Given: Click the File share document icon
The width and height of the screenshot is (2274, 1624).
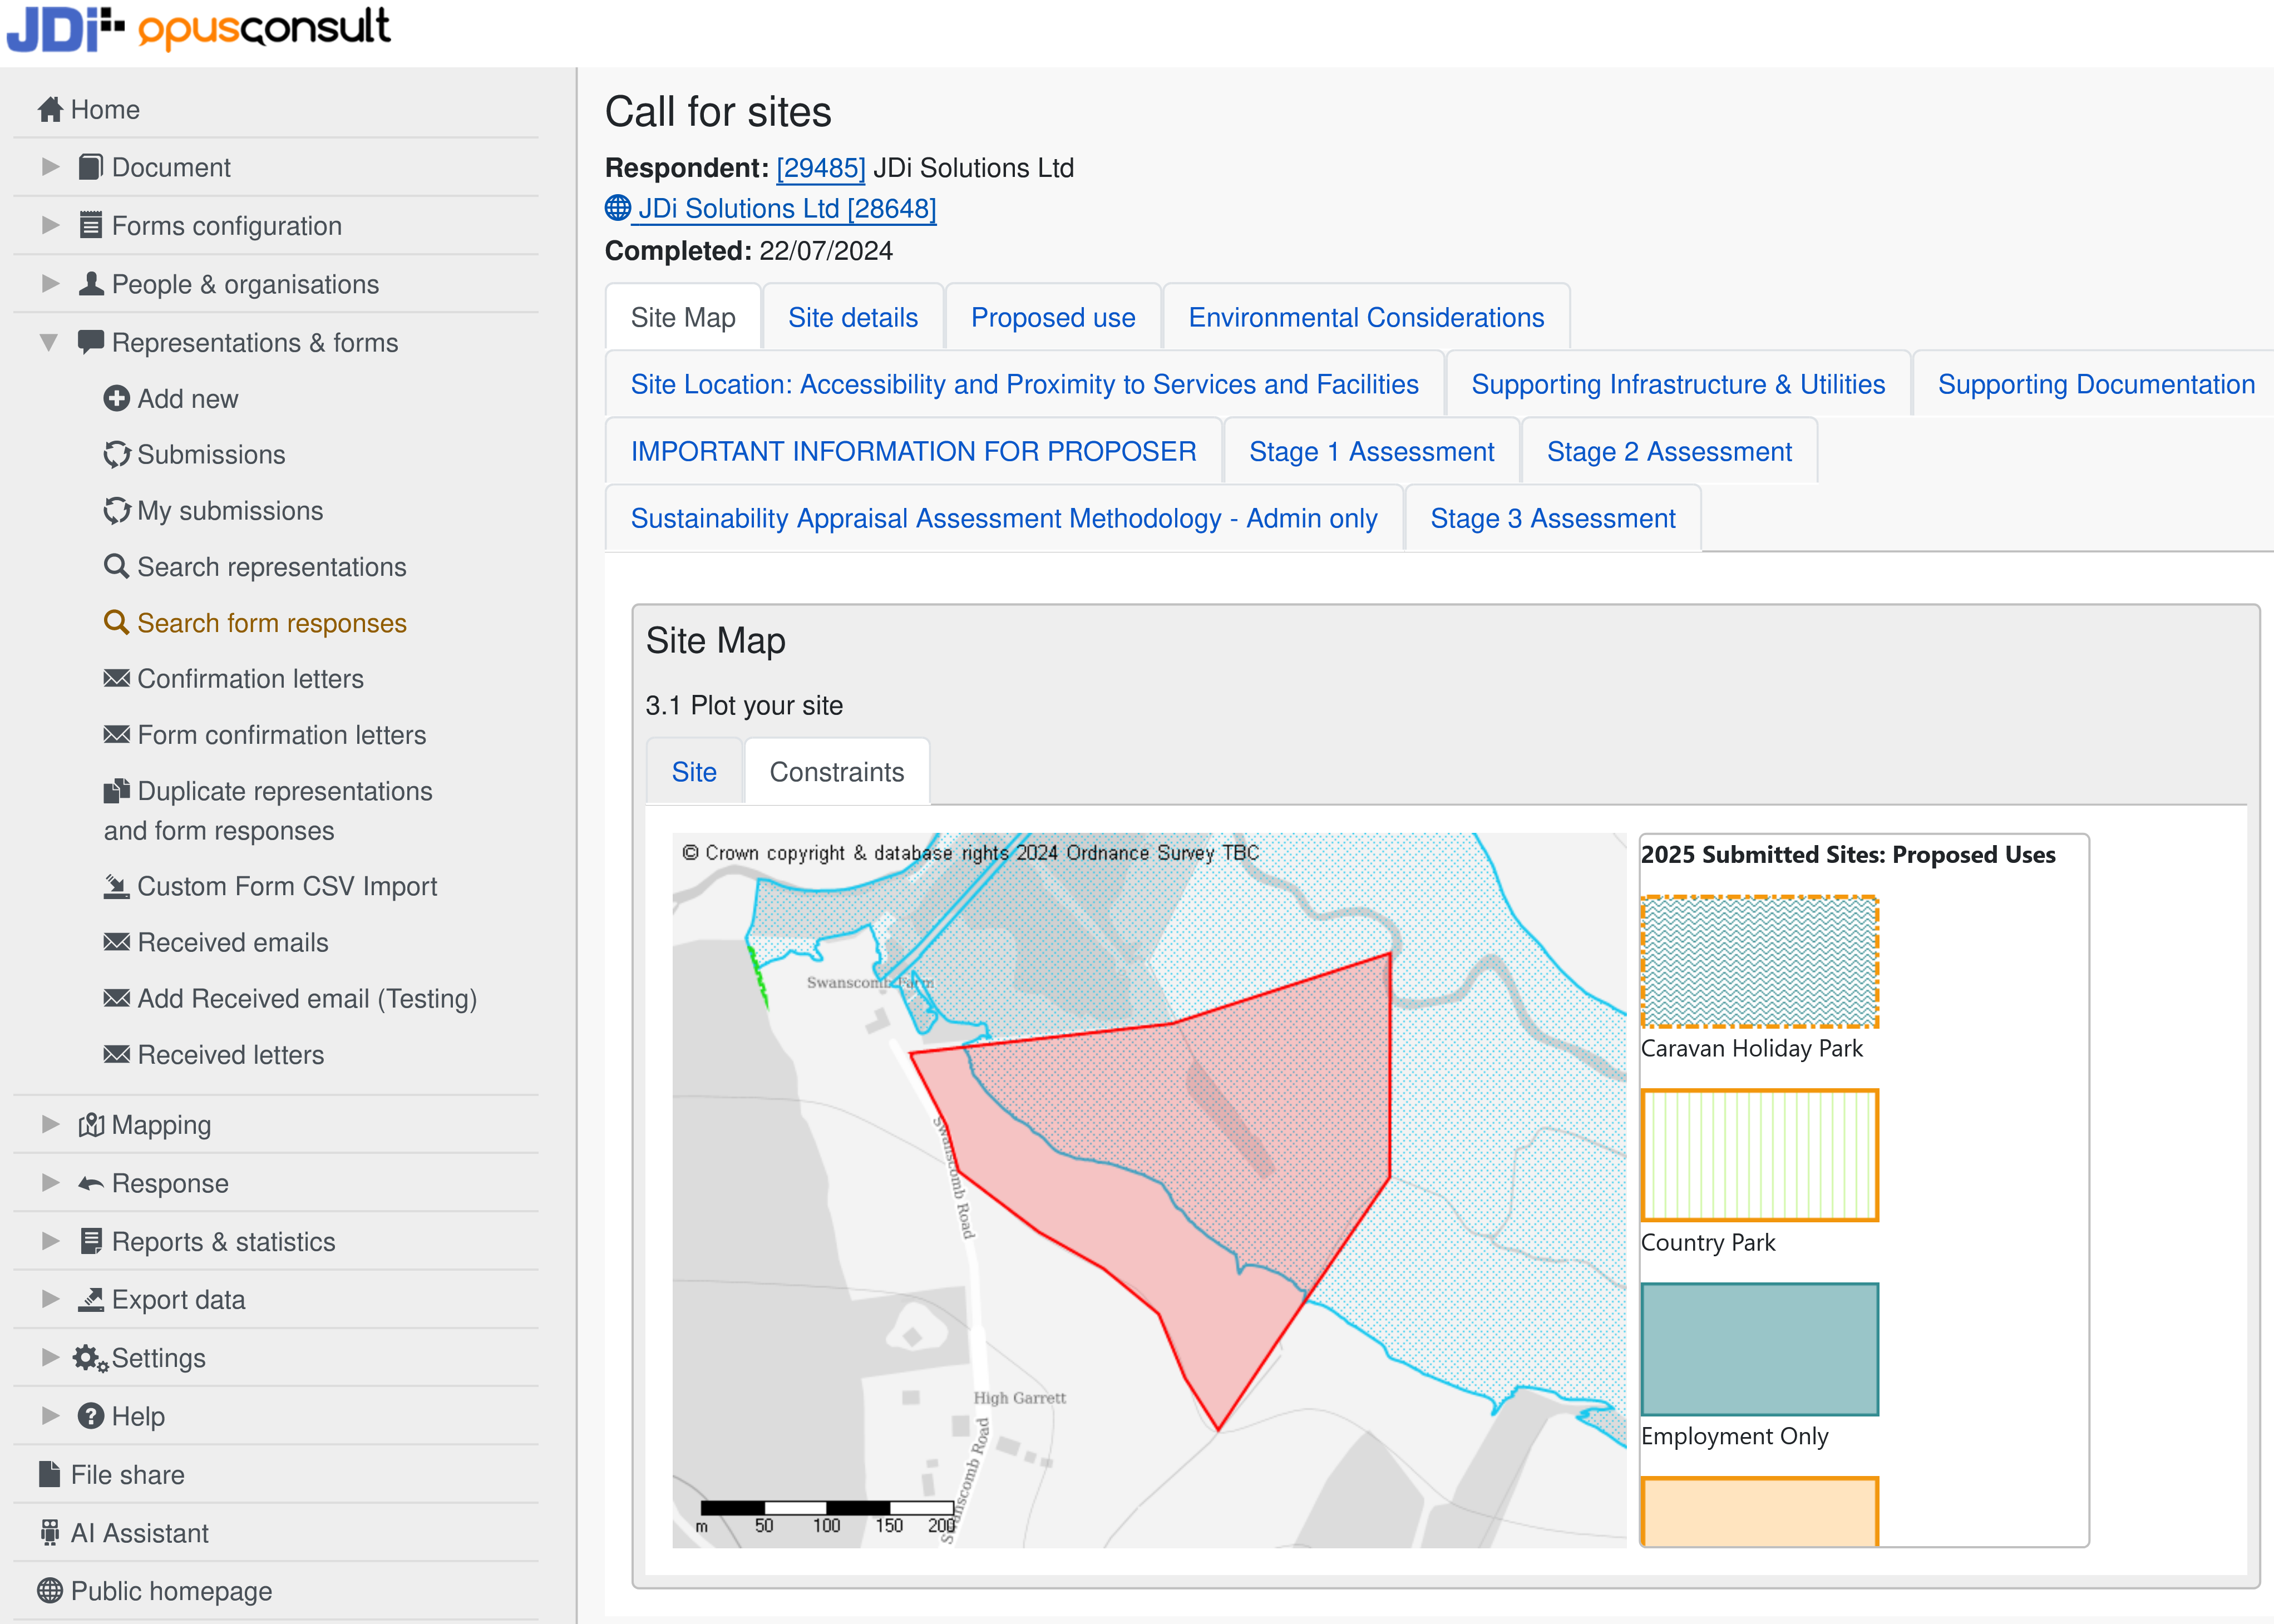Looking at the screenshot, I should coord(49,1475).
